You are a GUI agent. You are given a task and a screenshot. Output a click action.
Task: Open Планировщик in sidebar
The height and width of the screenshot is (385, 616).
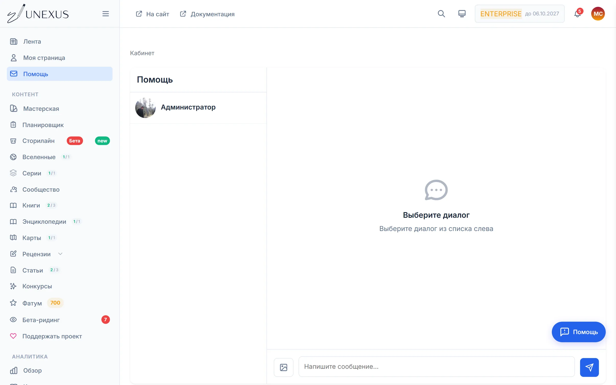tap(60, 125)
